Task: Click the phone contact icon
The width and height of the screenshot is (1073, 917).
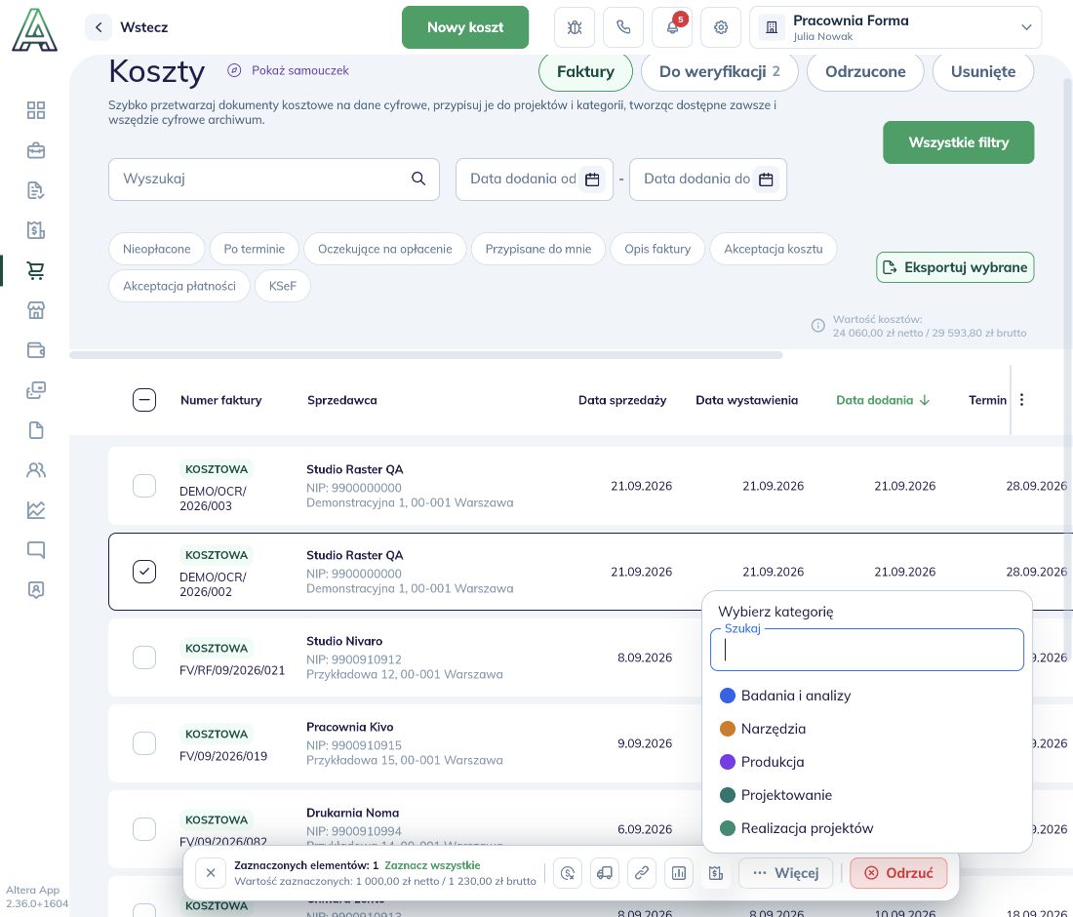Action: tap(623, 27)
